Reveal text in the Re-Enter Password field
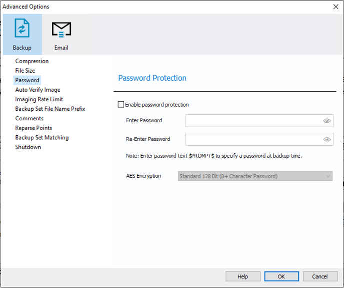The width and height of the screenshot is (344, 288). 327,139
